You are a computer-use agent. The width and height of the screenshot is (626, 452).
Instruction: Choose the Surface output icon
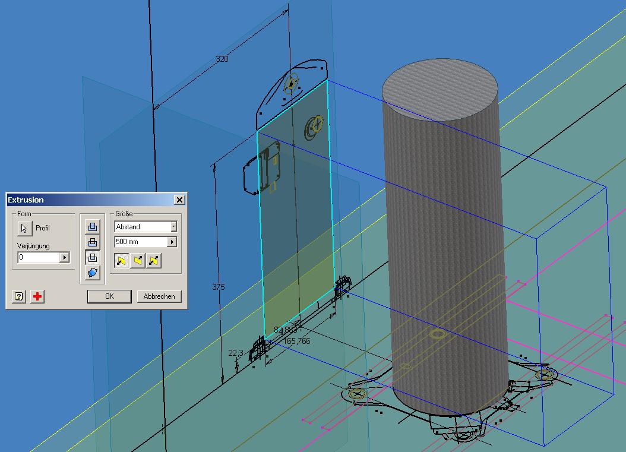tap(93, 273)
